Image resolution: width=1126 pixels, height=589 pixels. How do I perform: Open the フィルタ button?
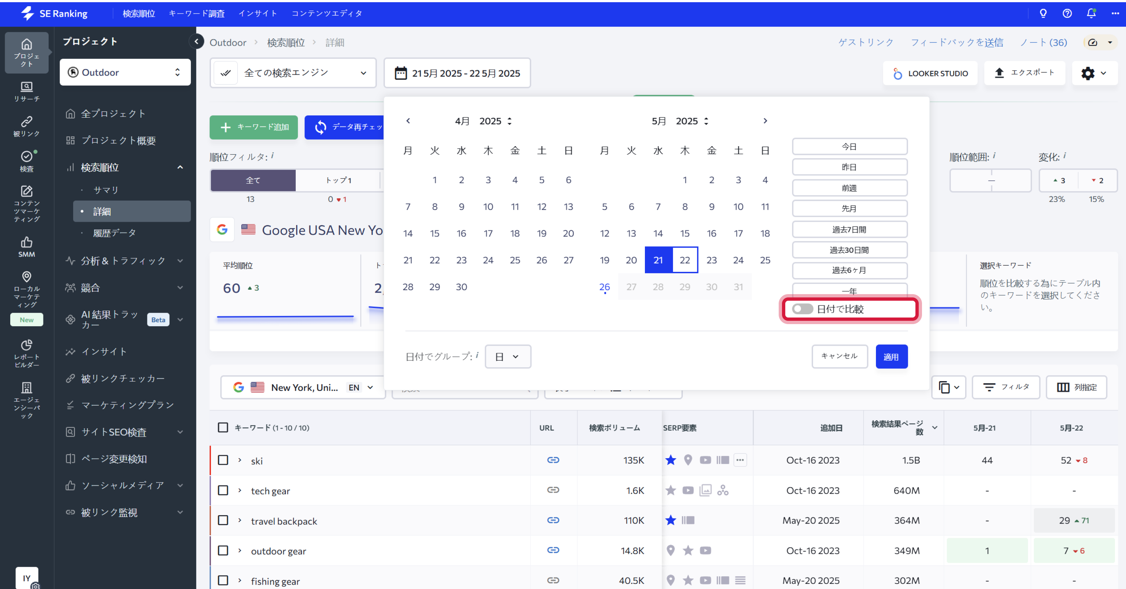coord(1005,387)
